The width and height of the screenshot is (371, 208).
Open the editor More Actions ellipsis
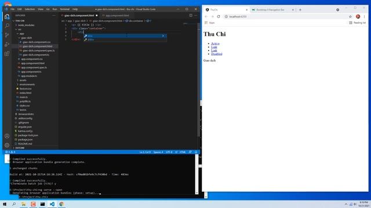[196, 16]
